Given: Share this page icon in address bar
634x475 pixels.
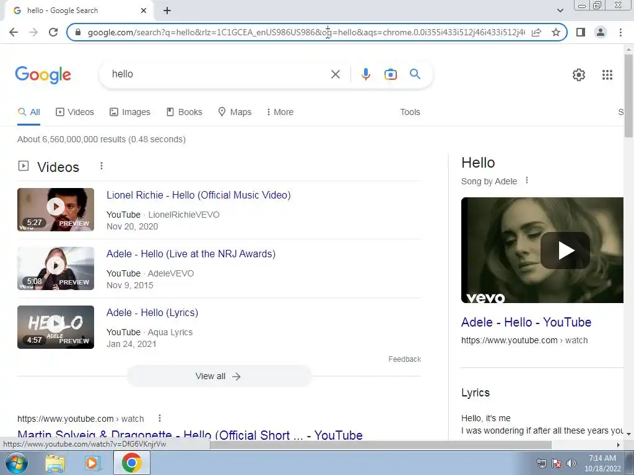Looking at the screenshot, I should [x=536, y=32].
